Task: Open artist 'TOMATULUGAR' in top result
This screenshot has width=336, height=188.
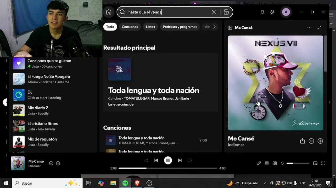Action: 137,98
